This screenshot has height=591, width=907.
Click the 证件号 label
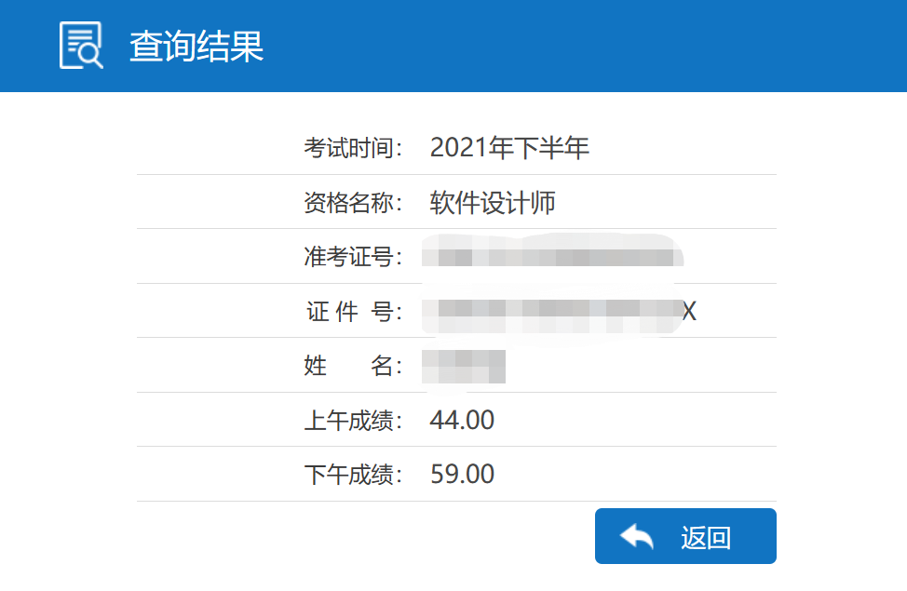353,312
